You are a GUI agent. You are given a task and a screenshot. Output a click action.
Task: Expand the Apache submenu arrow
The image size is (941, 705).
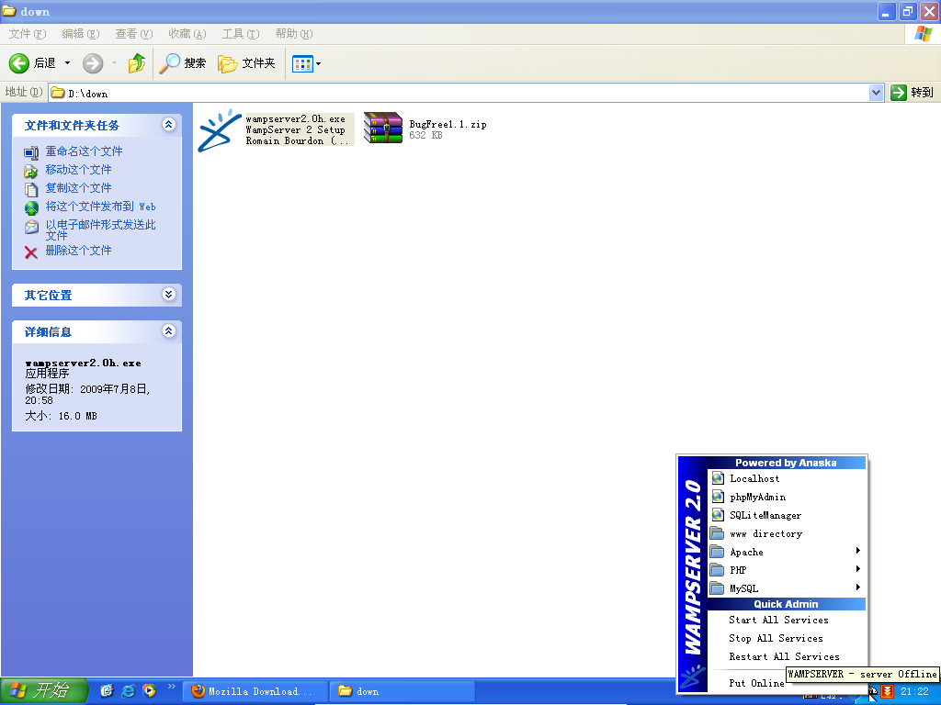[858, 551]
